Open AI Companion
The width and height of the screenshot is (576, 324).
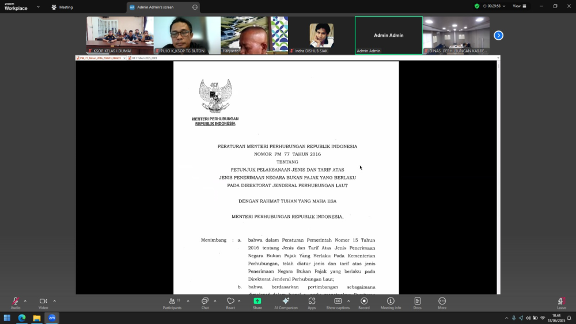286,303
